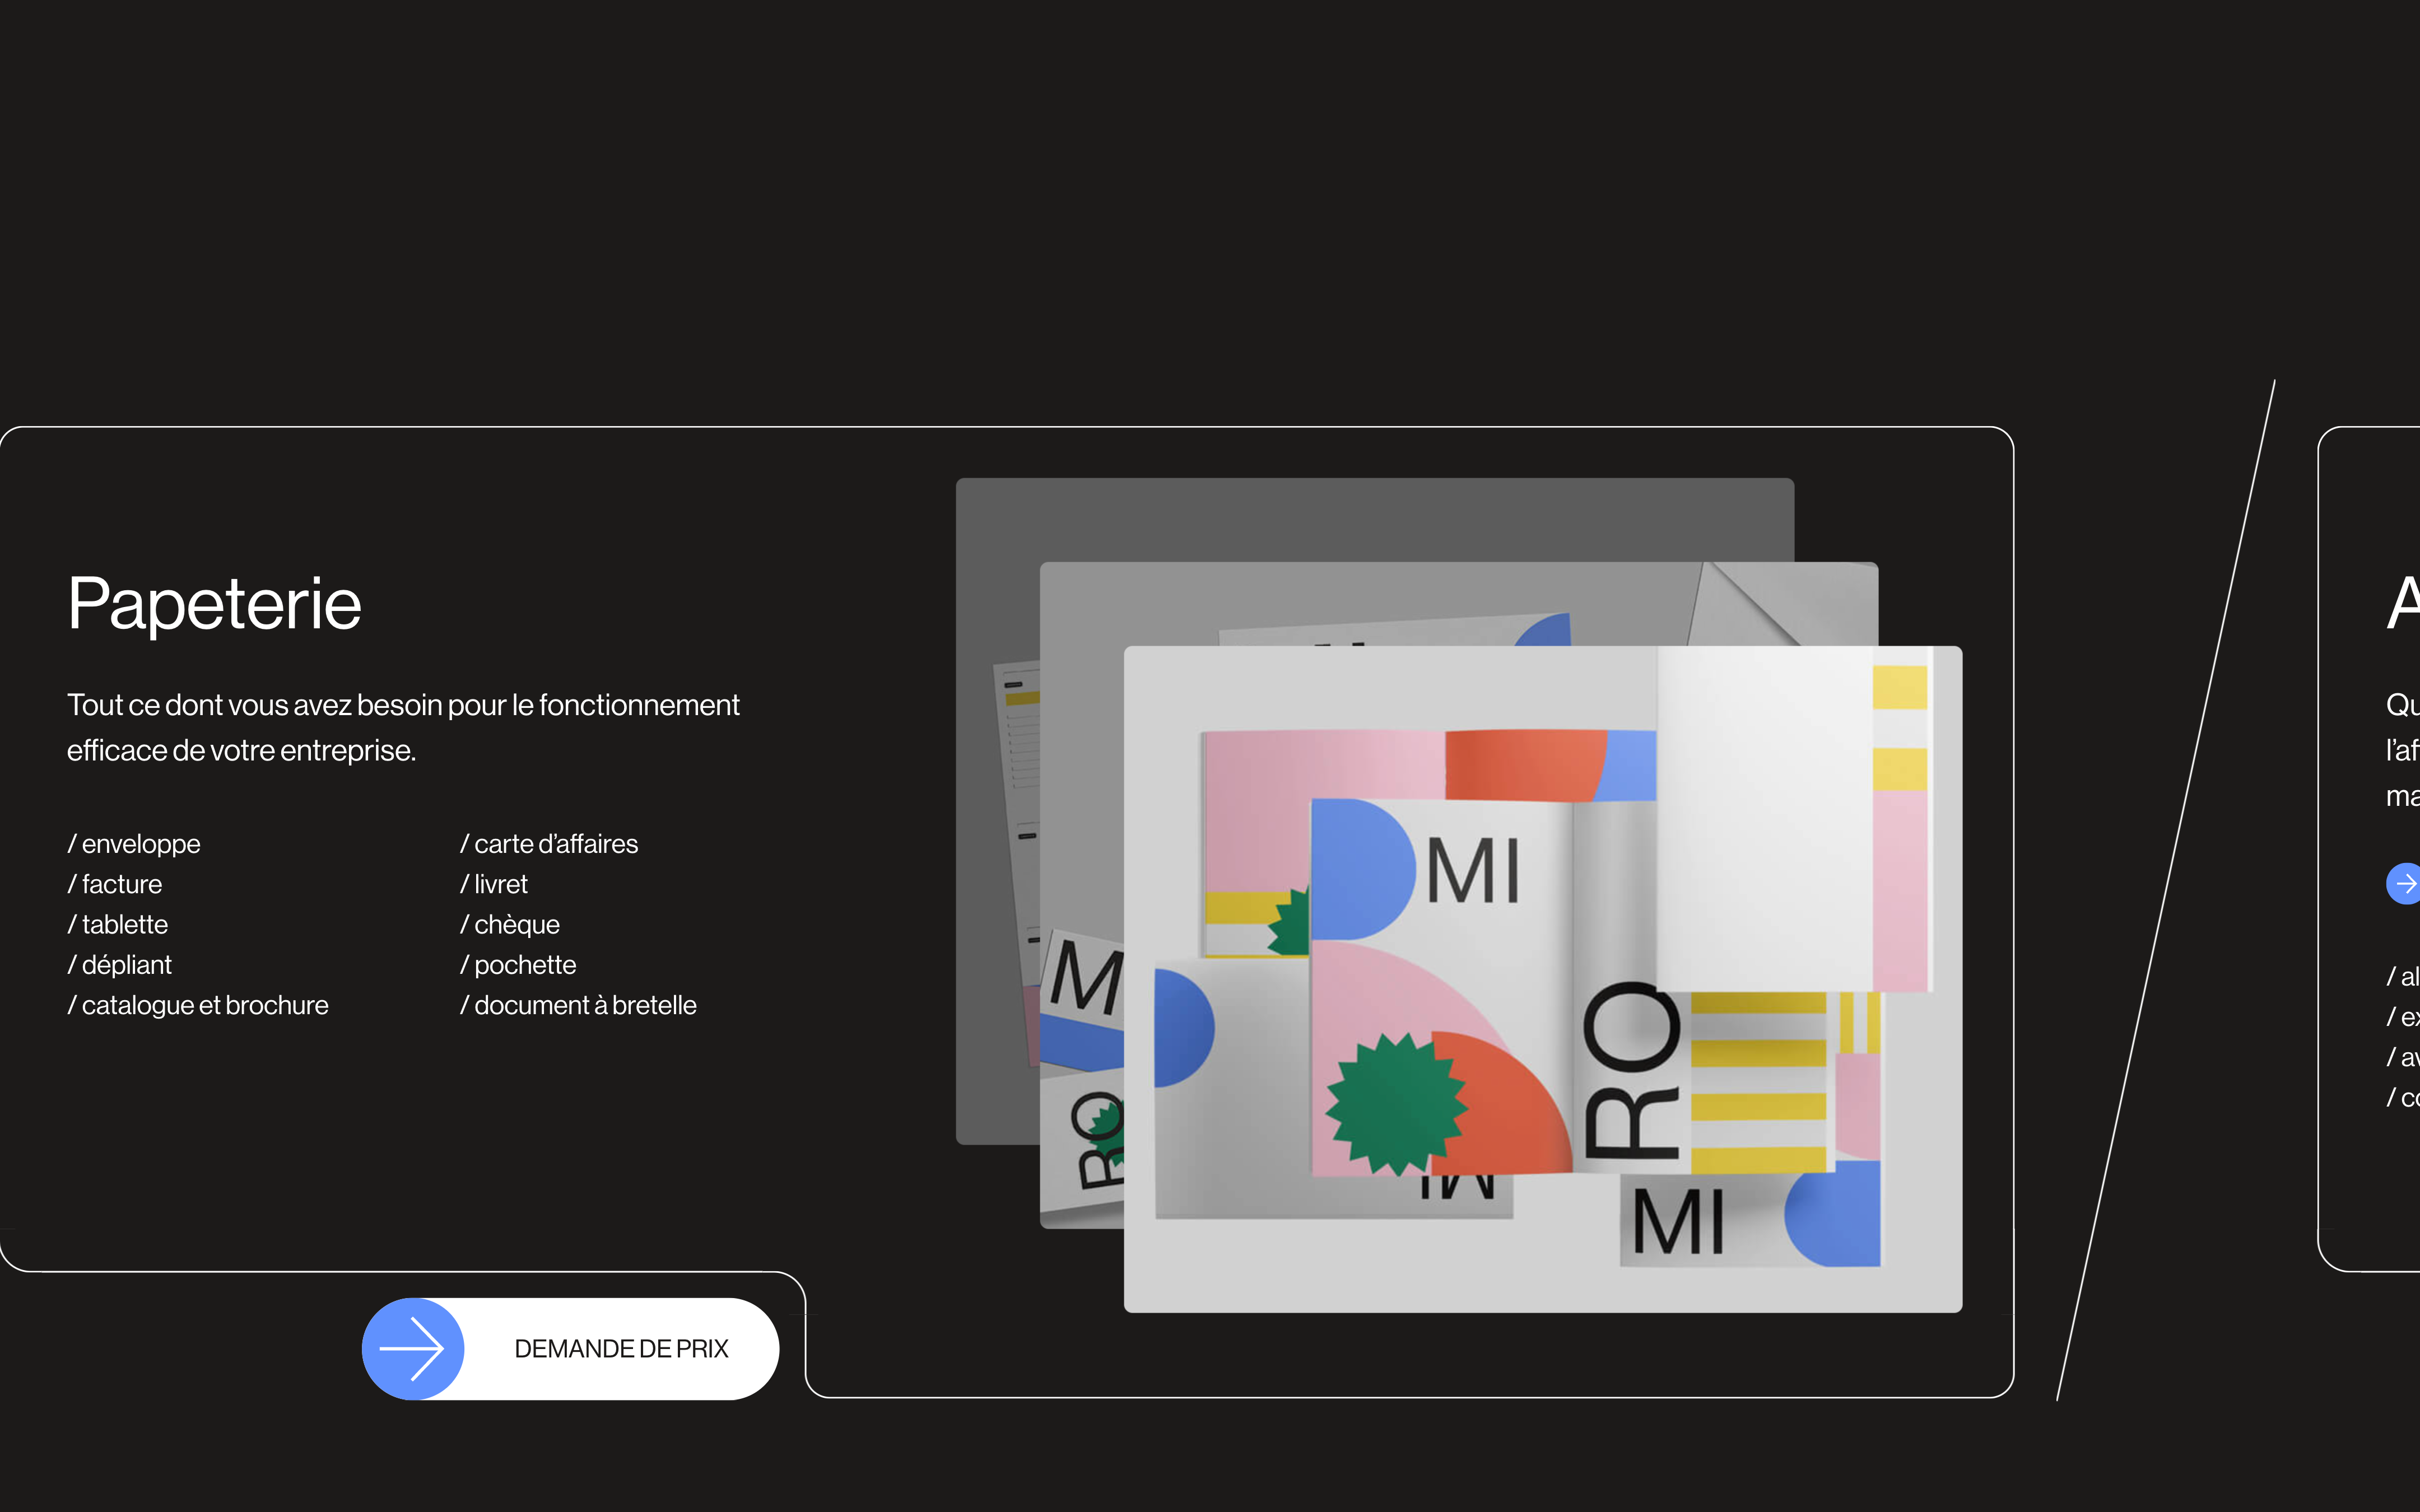Click the dépliant list item
Image resolution: width=2420 pixels, height=1512 pixels.
tap(120, 965)
